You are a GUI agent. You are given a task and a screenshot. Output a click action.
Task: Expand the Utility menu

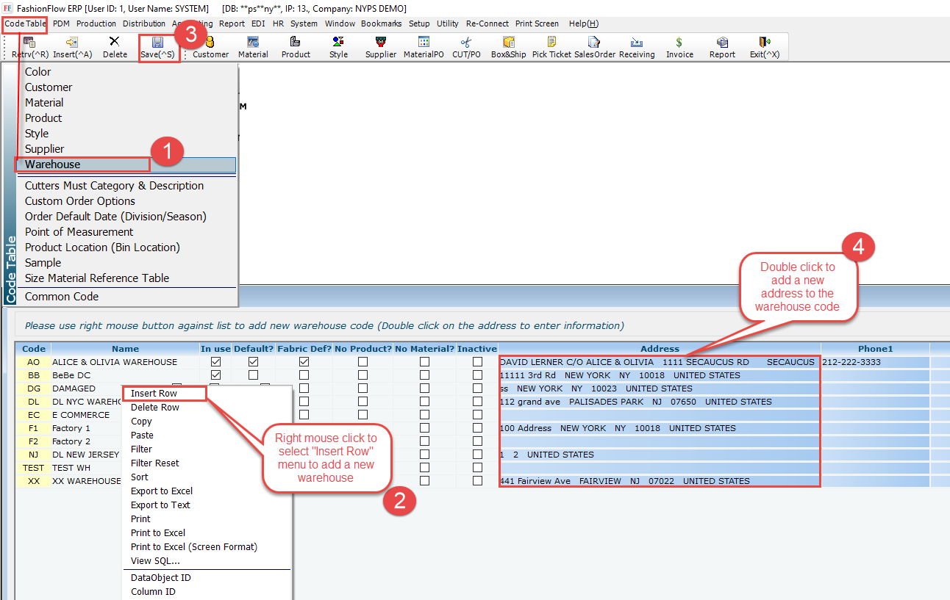(448, 24)
